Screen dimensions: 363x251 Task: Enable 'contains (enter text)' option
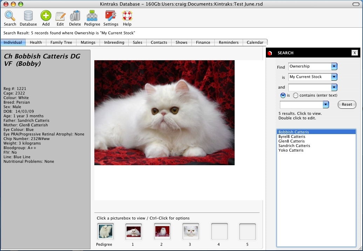point(295,95)
